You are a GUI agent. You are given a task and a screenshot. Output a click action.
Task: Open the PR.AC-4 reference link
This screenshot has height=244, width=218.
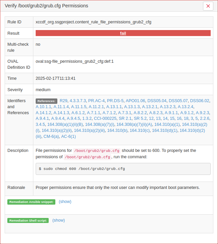[x=96, y=100]
